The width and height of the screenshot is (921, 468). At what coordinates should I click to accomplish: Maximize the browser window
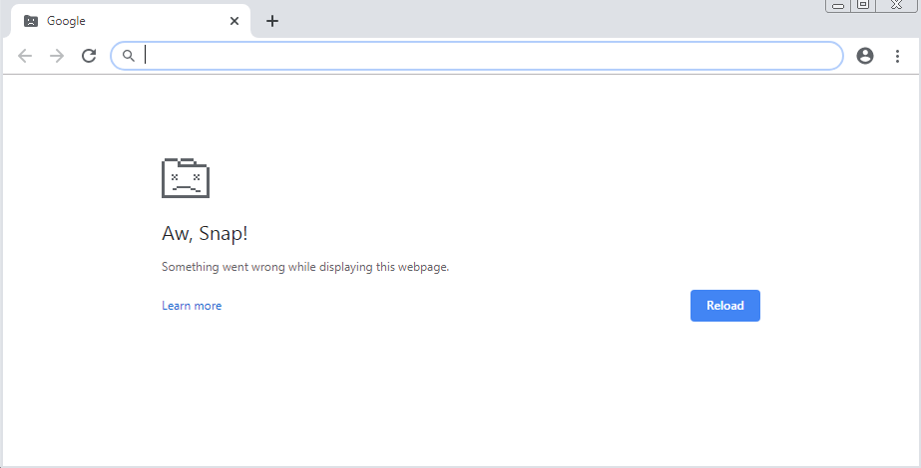[x=863, y=5]
